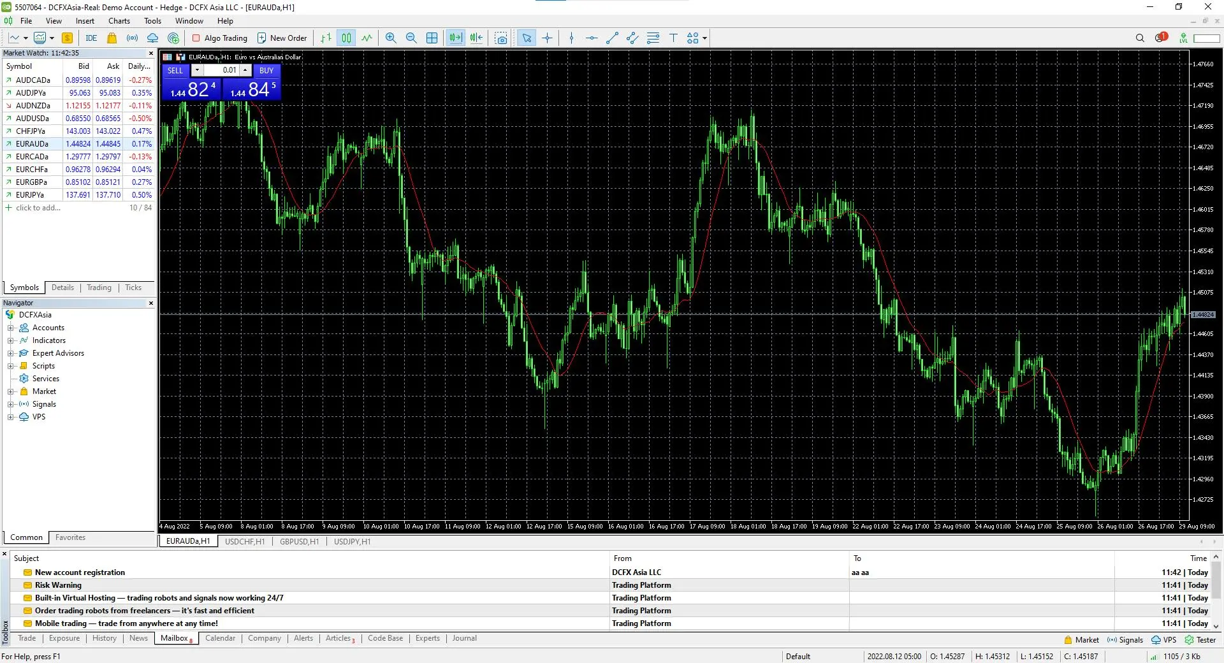Click the 'click to add...' symbol field
1224x663 pixels.
coord(38,208)
